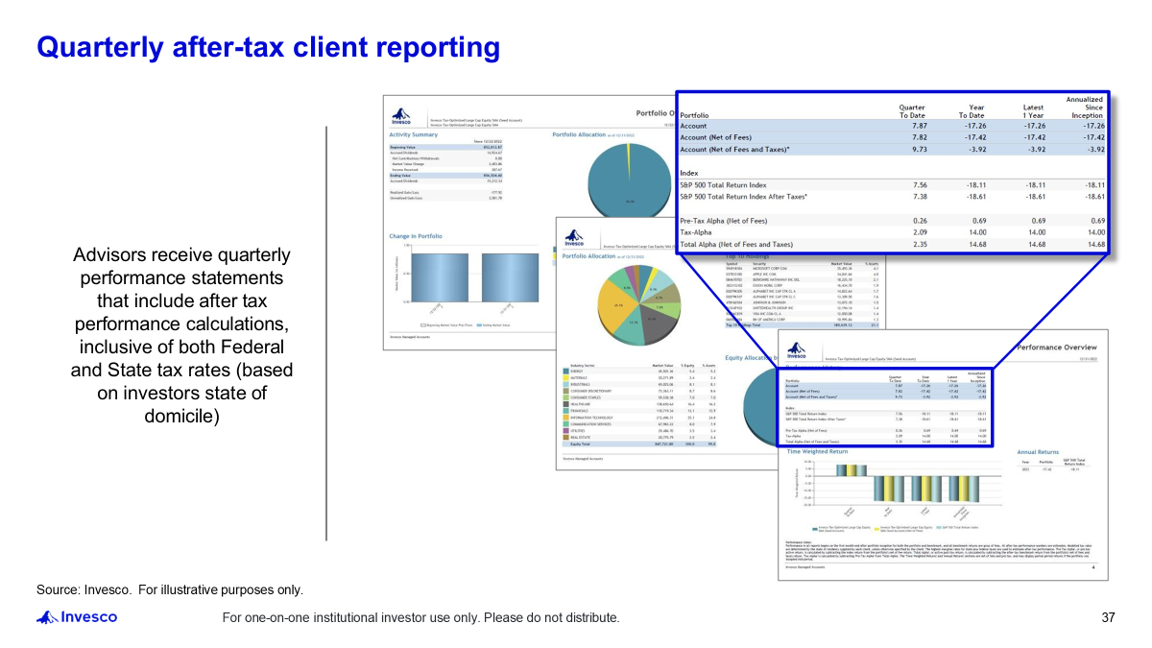The height and width of the screenshot is (648, 1152).
Task: Click the 'Activity Summary' heading on first report
Action: click(407, 135)
